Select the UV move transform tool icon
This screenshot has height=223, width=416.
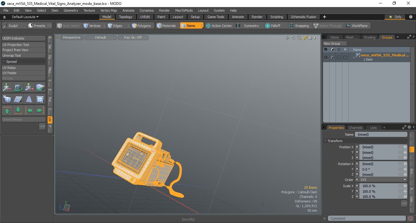pos(7,87)
